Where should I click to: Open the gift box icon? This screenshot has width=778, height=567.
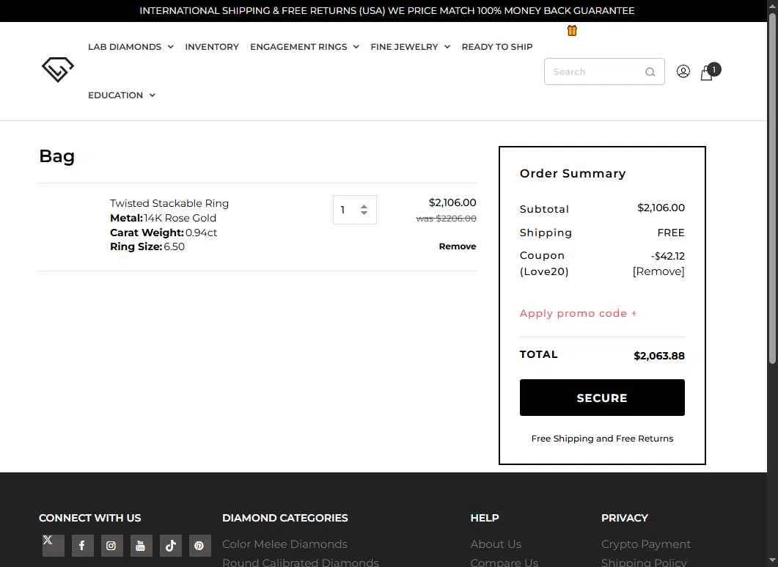572,31
